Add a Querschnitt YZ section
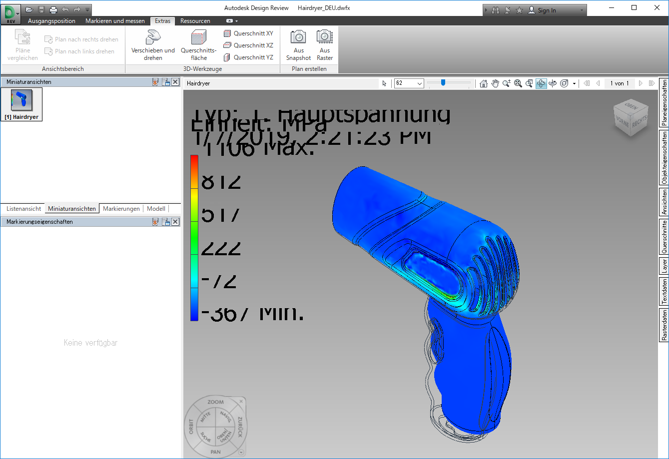 click(x=248, y=57)
